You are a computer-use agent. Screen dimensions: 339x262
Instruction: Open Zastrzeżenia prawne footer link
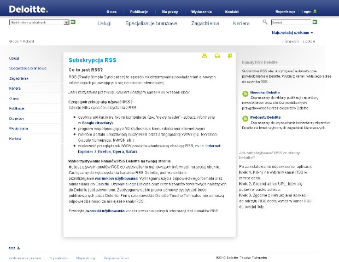coord(25,258)
